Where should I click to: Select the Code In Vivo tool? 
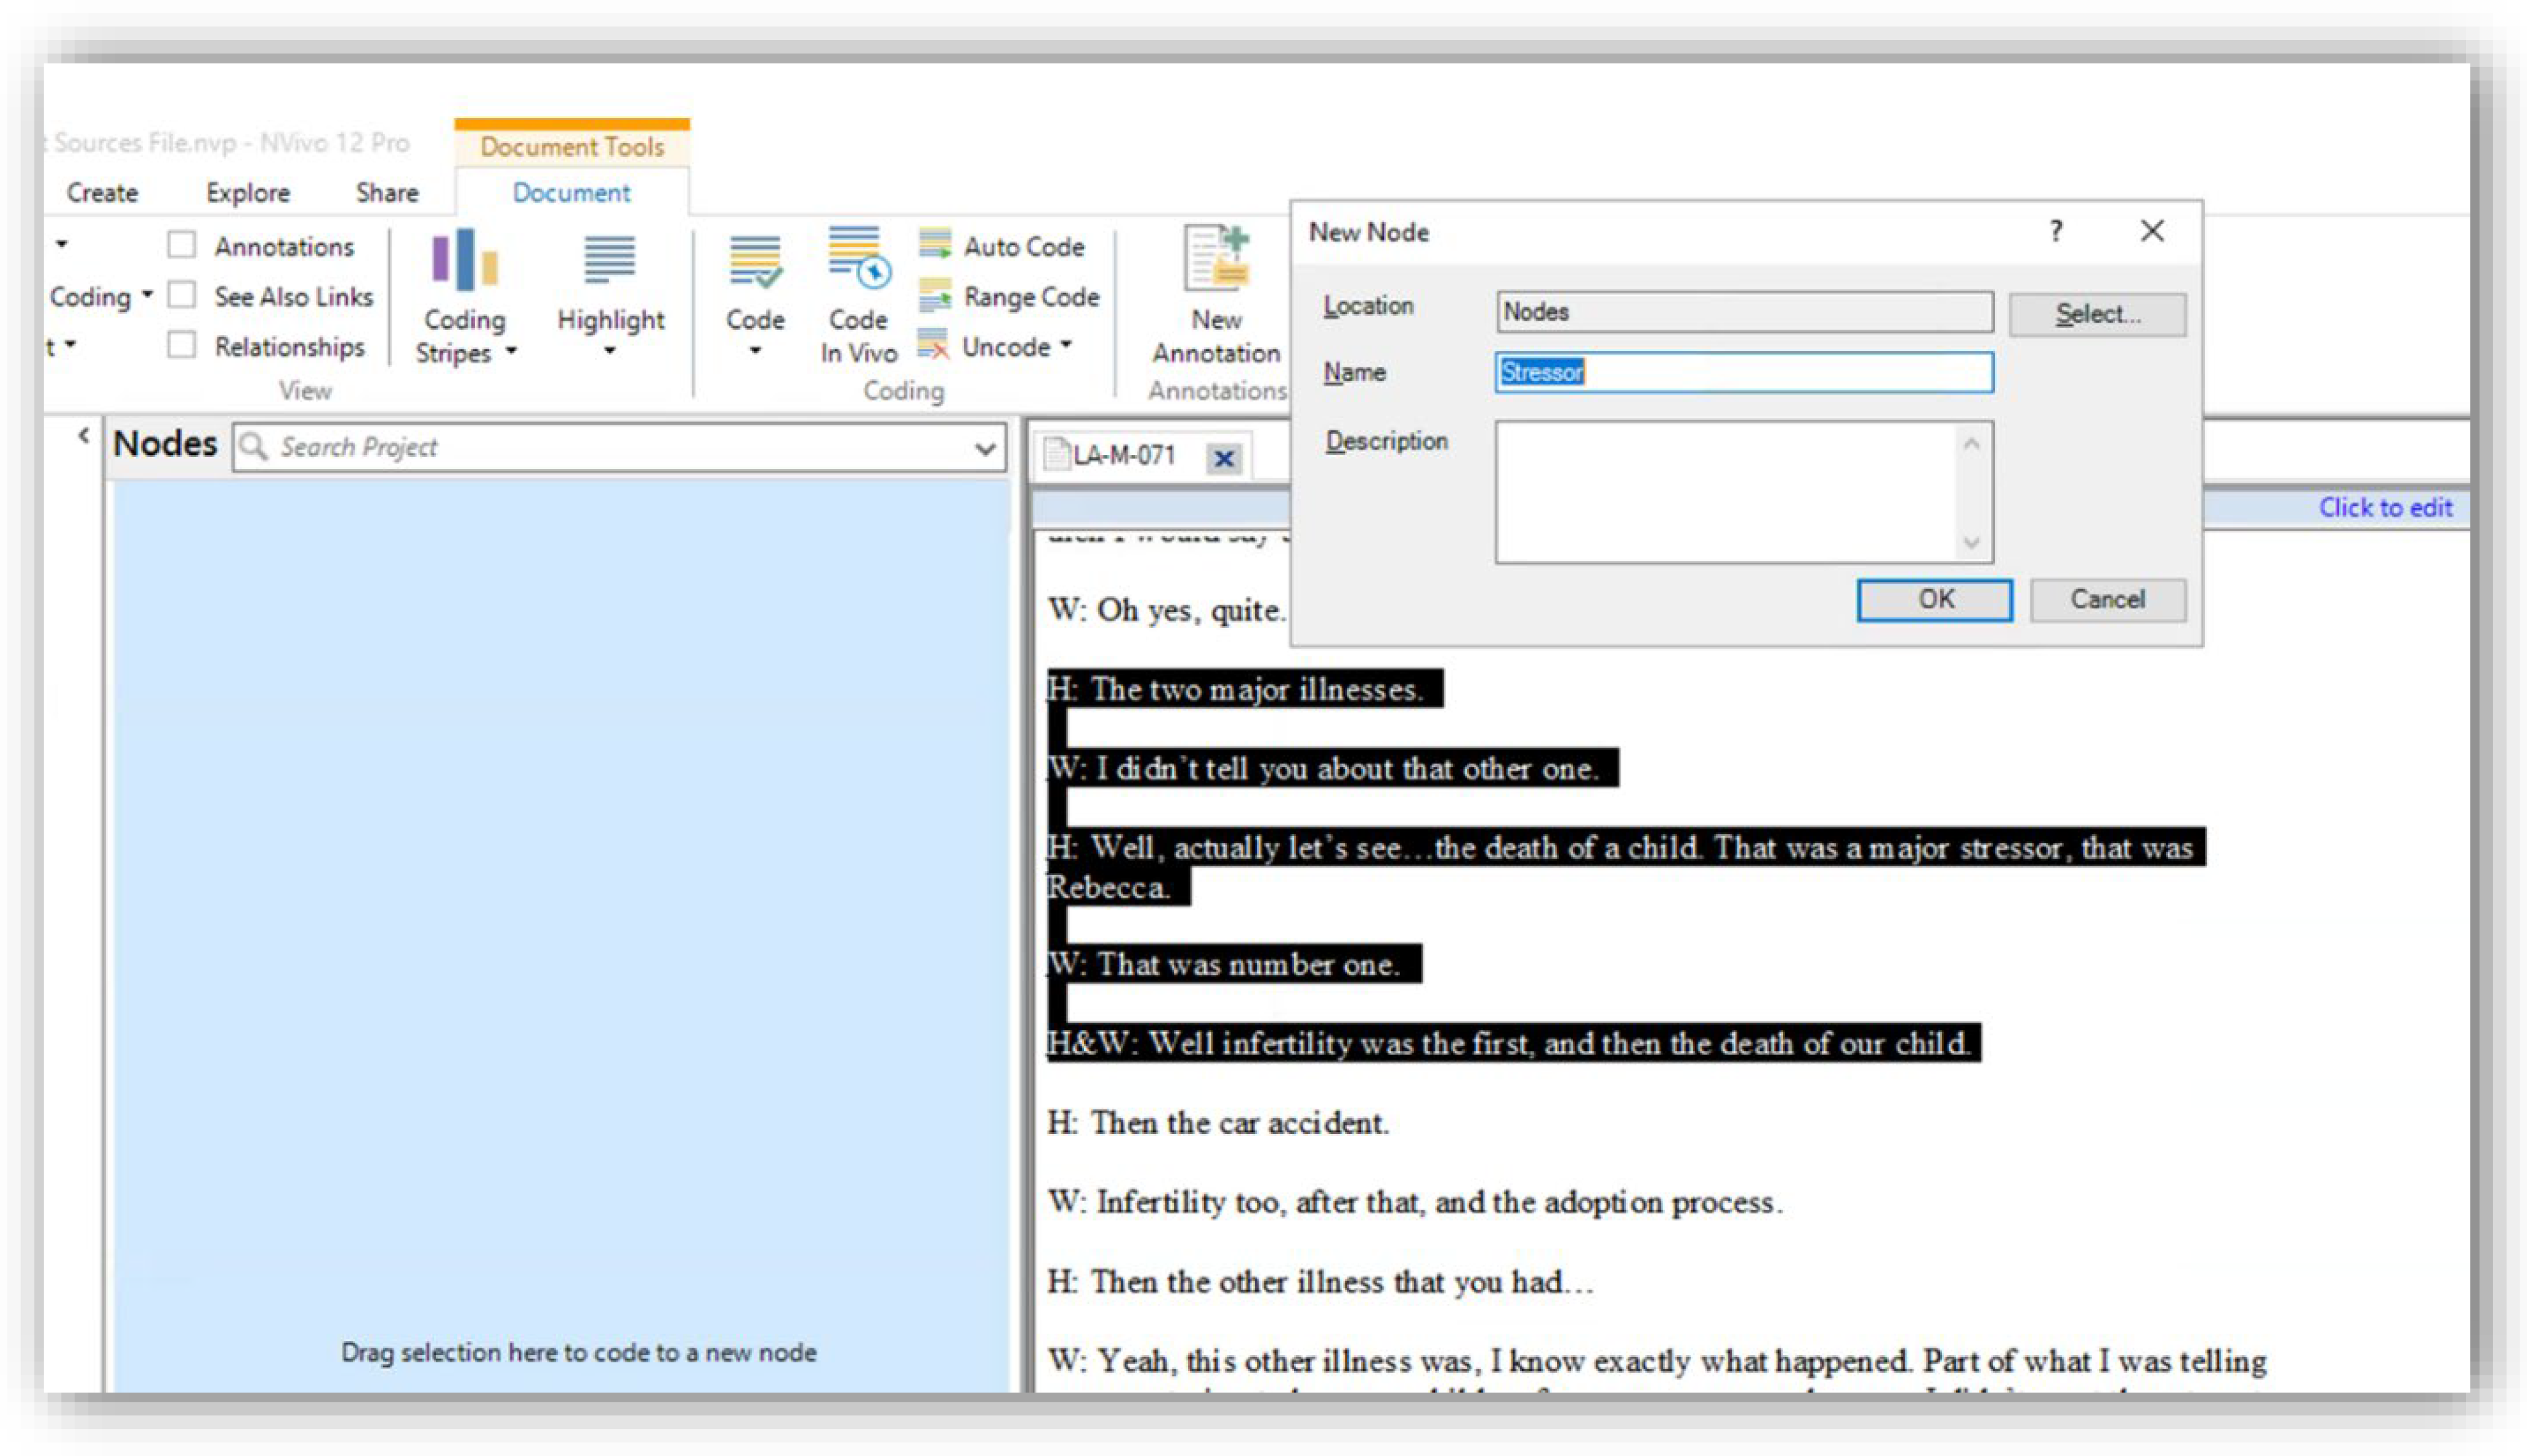pos(859,300)
